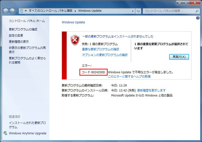
Task: Open オプションの更新プログラムの確認 link
Action: (x=105, y=55)
